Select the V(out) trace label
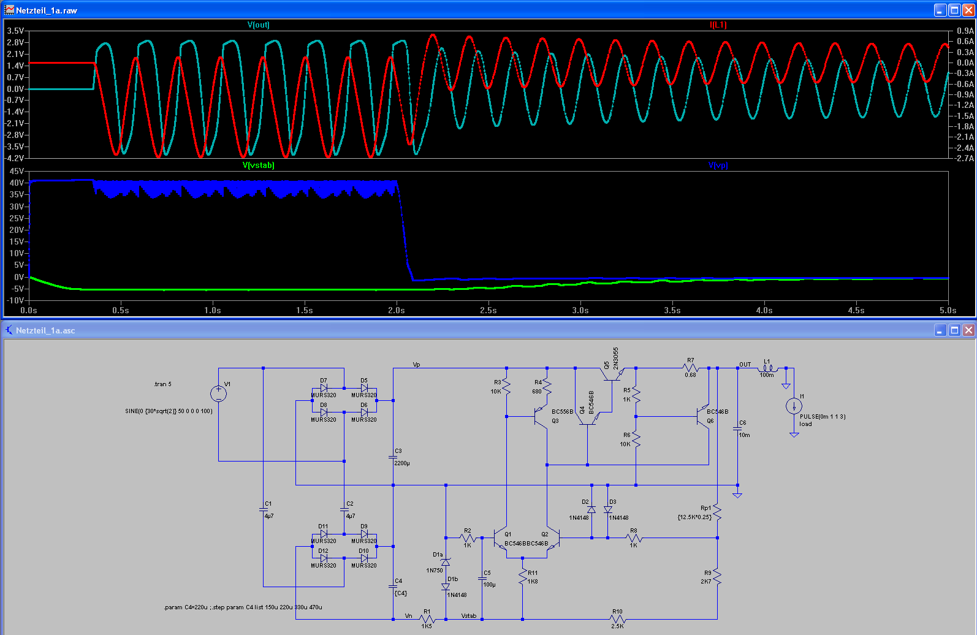This screenshot has width=977, height=635. (x=258, y=25)
